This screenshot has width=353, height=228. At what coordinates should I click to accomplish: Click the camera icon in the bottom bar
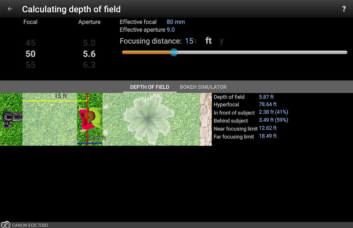(x=5, y=225)
